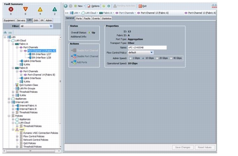Expand the Internal Fabric A node

13,106
